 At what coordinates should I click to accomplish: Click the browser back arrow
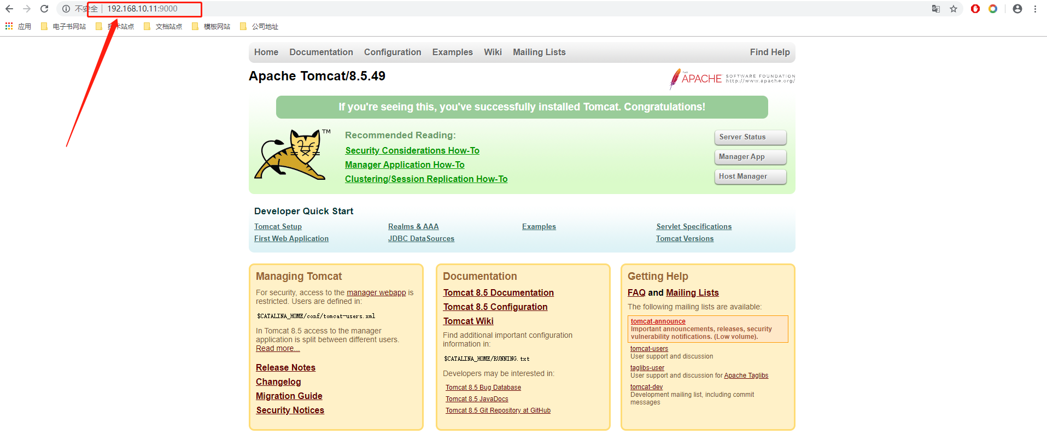coord(9,9)
